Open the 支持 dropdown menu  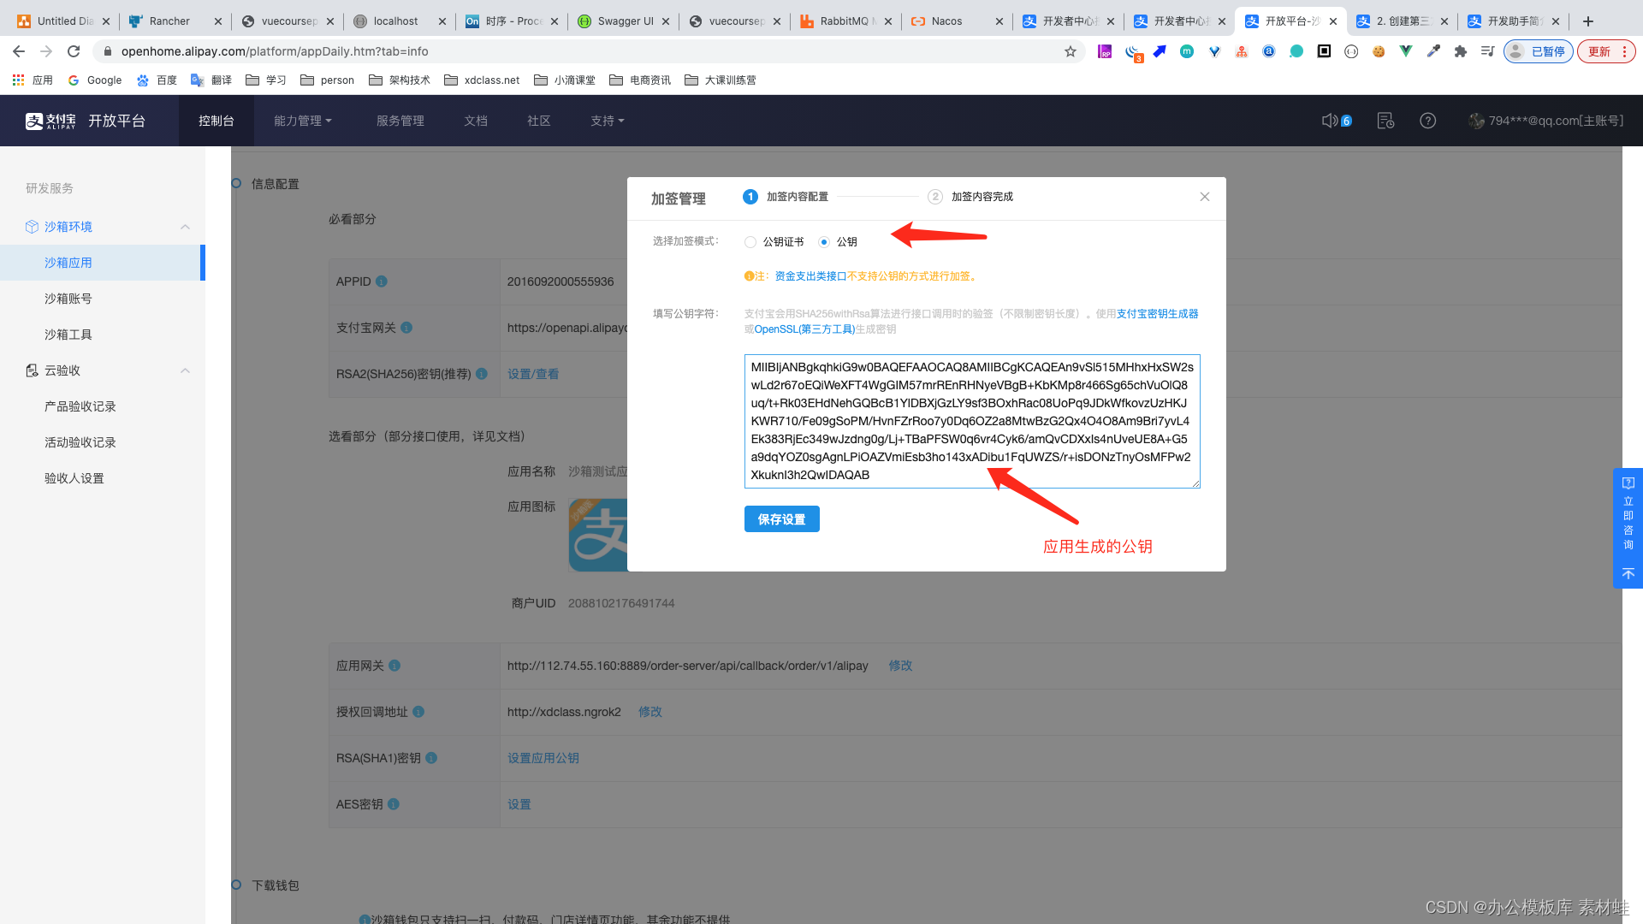[x=607, y=121]
